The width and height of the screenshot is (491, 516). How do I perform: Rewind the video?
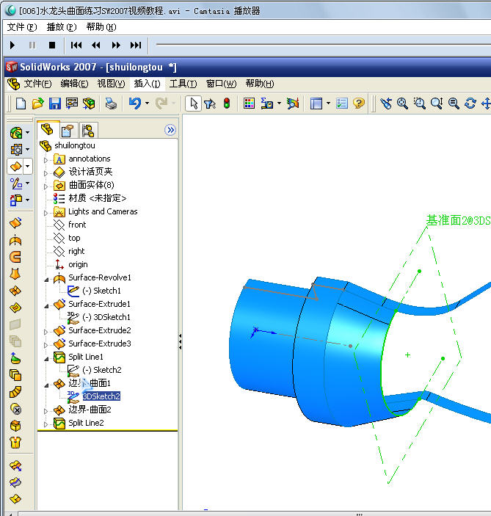click(95, 45)
